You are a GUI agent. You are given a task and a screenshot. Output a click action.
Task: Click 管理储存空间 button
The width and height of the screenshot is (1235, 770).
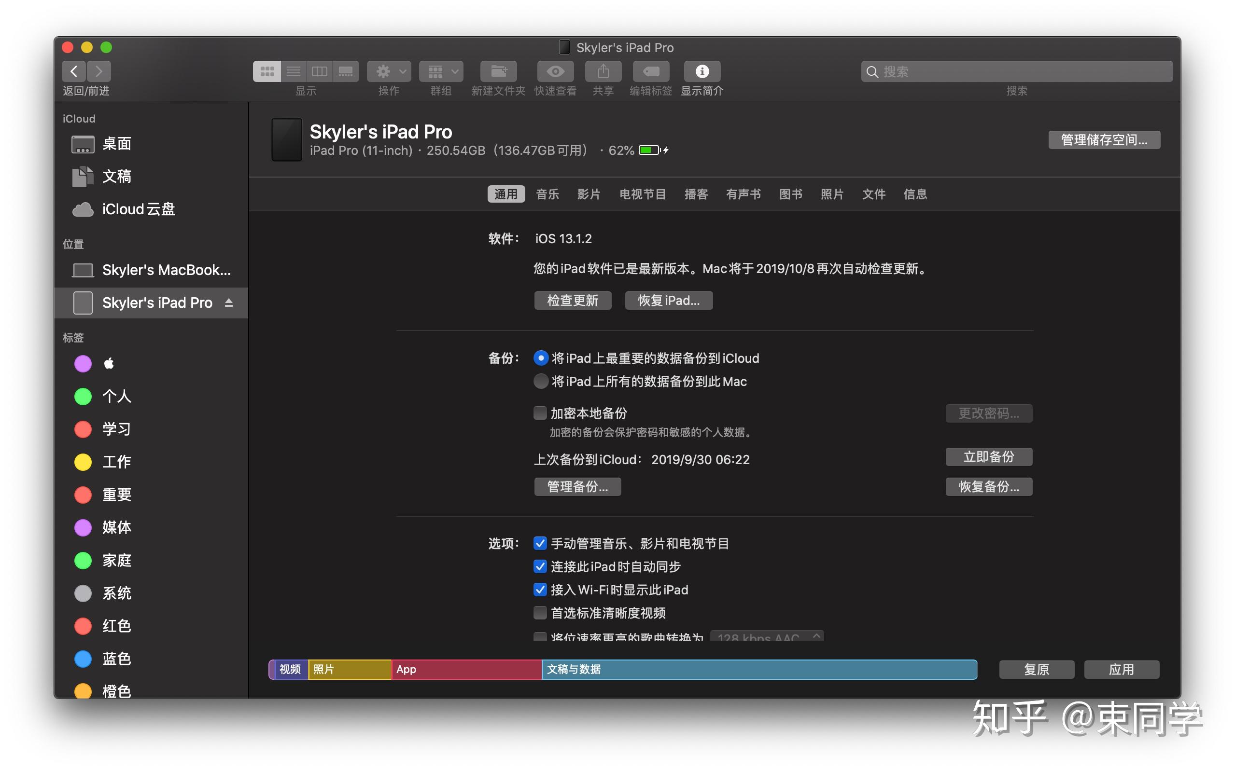click(1105, 139)
